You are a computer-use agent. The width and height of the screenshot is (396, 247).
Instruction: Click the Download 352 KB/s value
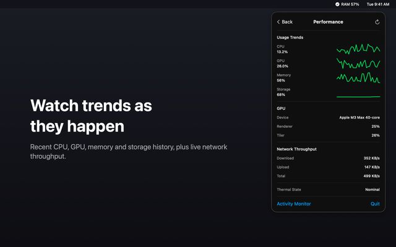pos(371,158)
